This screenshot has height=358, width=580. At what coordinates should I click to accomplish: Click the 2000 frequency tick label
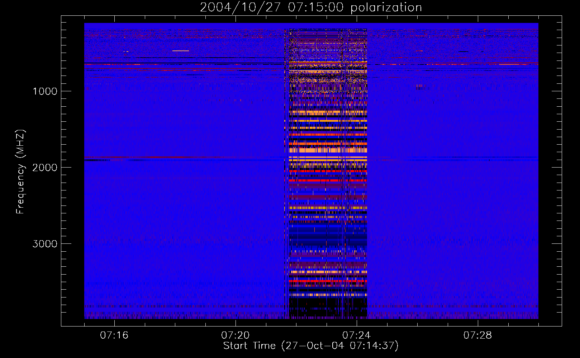[x=45, y=168]
